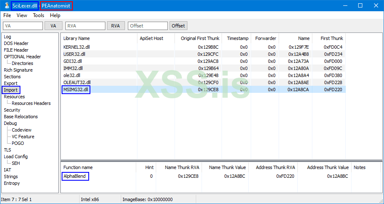Focus the VA address input field
Image resolution: width=384 pixels, height=204 pixels.
(x=23, y=26)
